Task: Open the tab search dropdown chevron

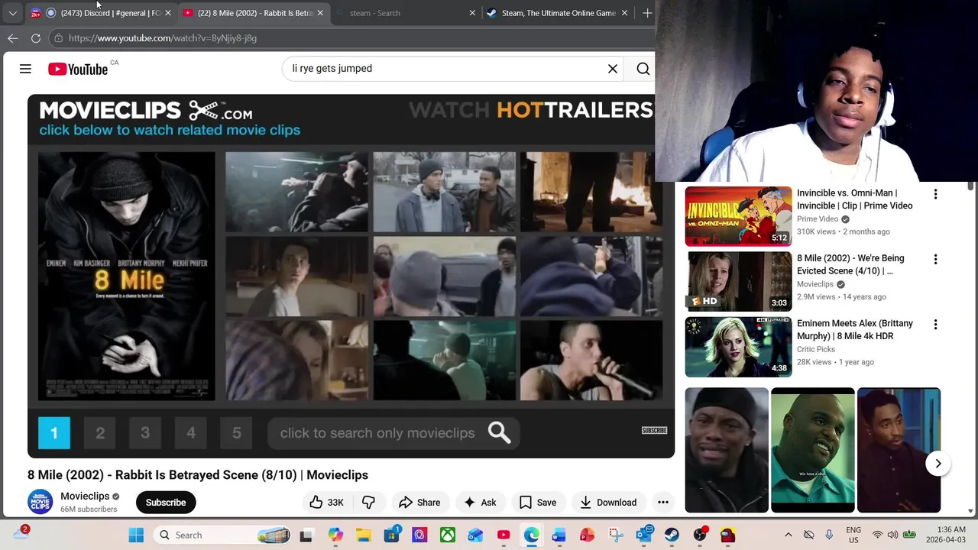Action: [12, 13]
